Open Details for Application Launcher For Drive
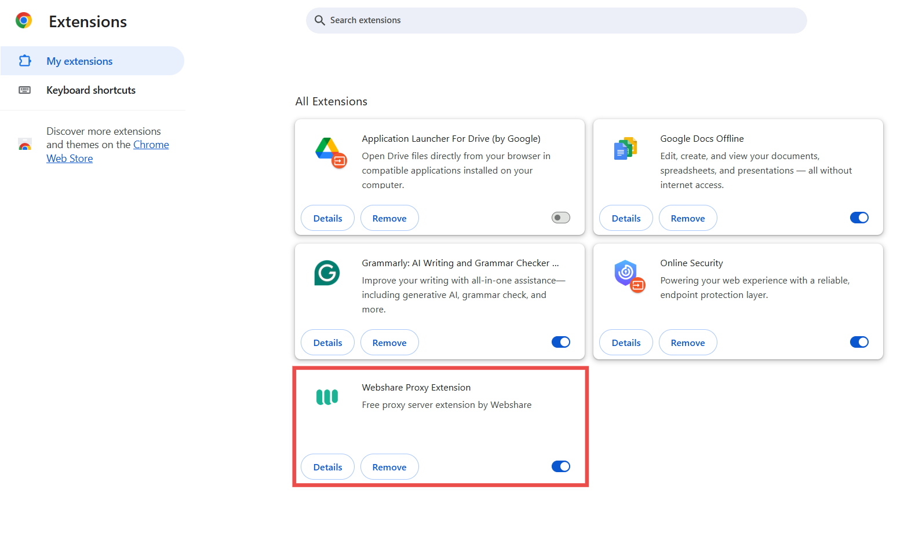 [327, 218]
